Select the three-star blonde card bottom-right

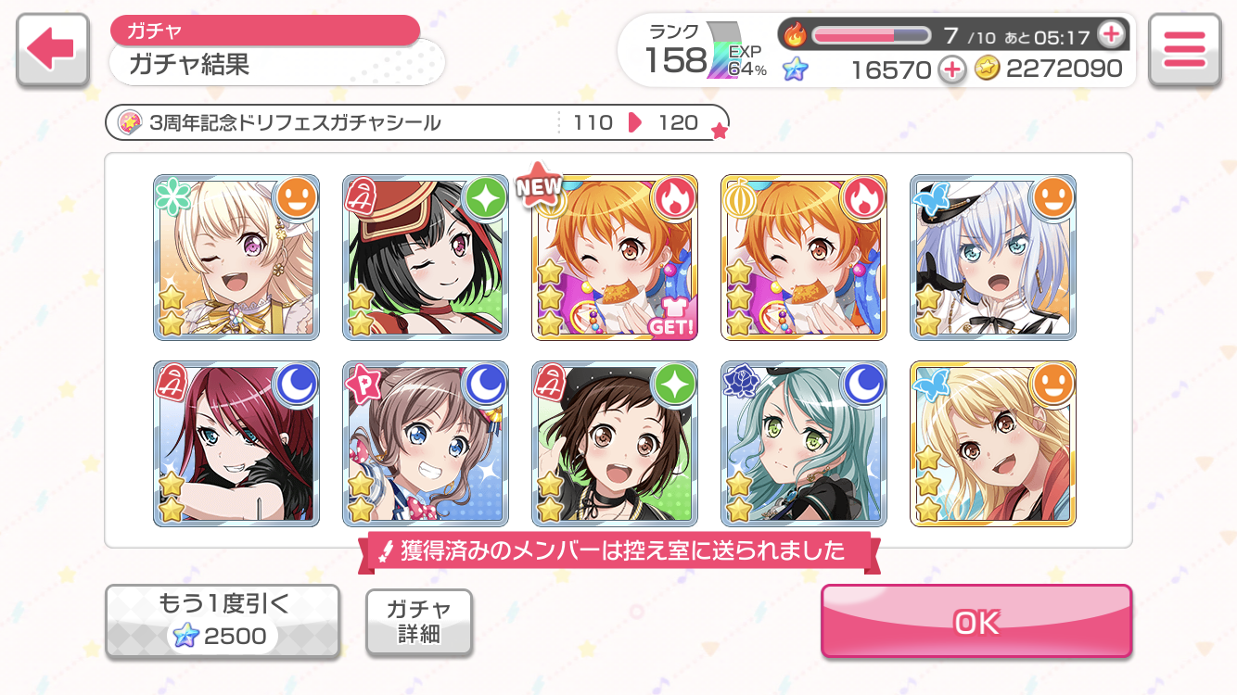pyautogui.click(x=993, y=444)
